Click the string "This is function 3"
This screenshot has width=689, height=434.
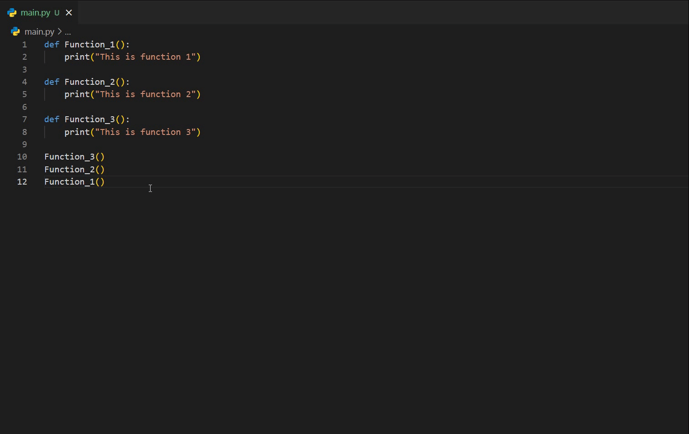coord(145,132)
